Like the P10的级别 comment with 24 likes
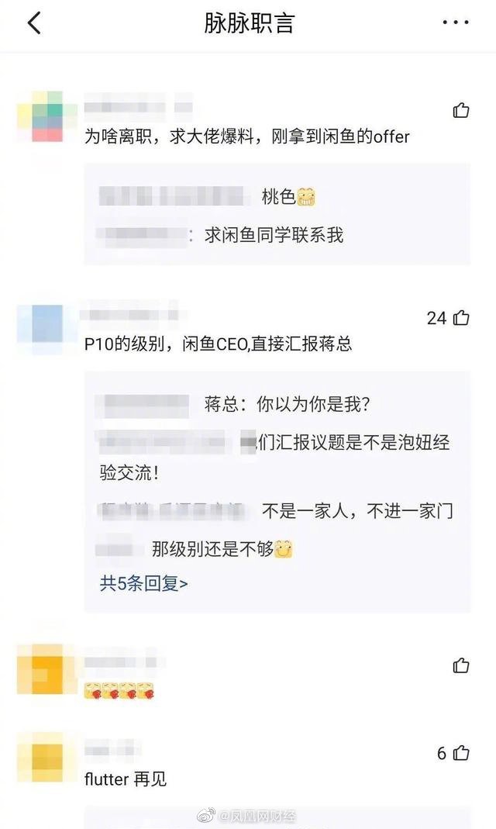This screenshot has height=829, width=496. [x=461, y=317]
